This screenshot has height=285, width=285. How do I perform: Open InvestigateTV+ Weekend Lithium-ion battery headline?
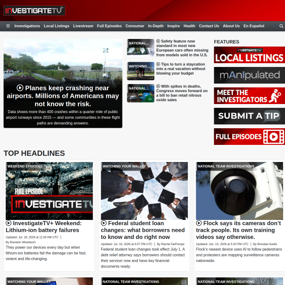[x=44, y=227]
